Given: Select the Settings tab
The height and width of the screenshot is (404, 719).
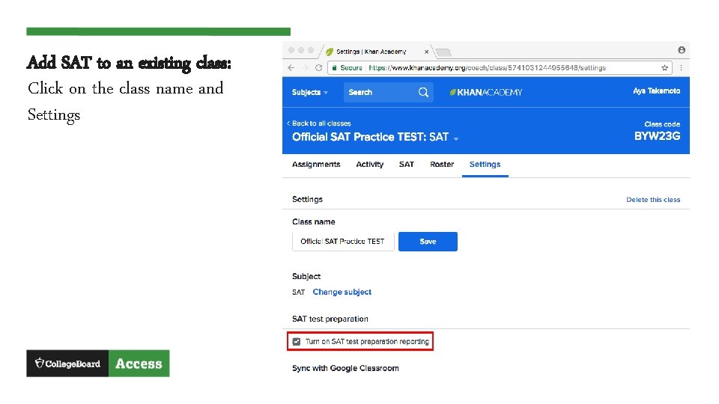Looking at the screenshot, I should click(x=485, y=165).
